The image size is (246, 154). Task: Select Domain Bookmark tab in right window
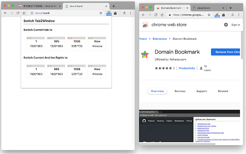[172, 8]
